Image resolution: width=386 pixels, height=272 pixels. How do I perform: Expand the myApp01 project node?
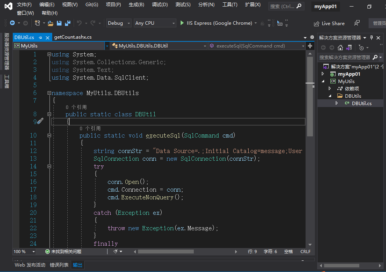(323, 74)
